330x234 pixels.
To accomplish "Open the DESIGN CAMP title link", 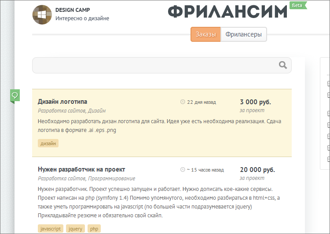I will click(x=73, y=10).
